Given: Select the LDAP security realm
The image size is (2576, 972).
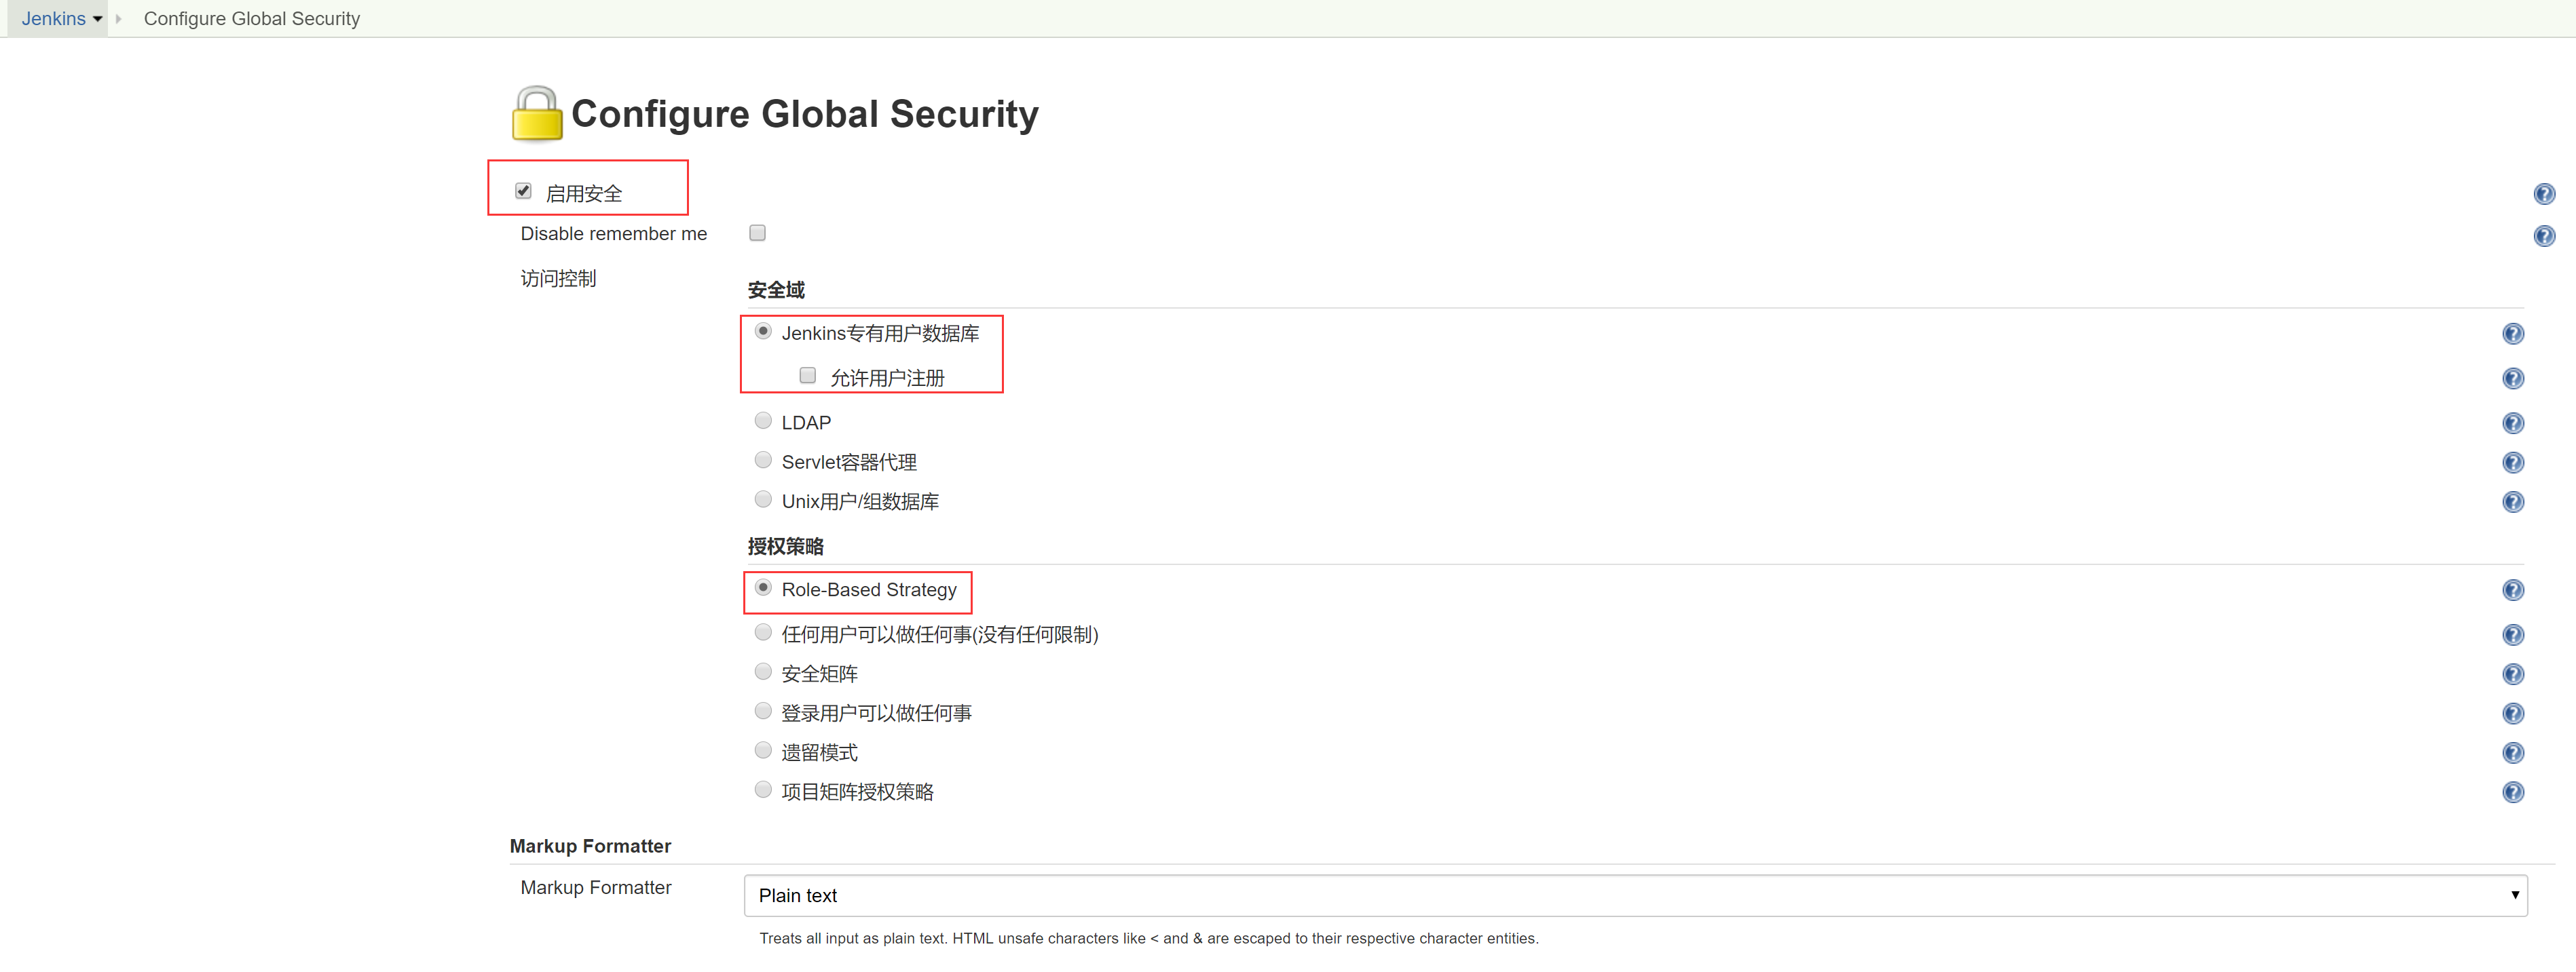Looking at the screenshot, I should click(763, 421).
